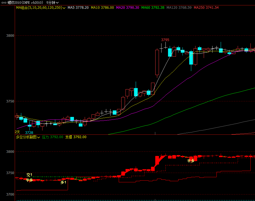Click the 多1 signal marker
Image resolution: width=255 pixels, height=201 pixels.
click(63, 182)
